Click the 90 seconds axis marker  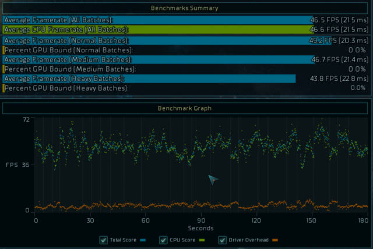(200, 221)
